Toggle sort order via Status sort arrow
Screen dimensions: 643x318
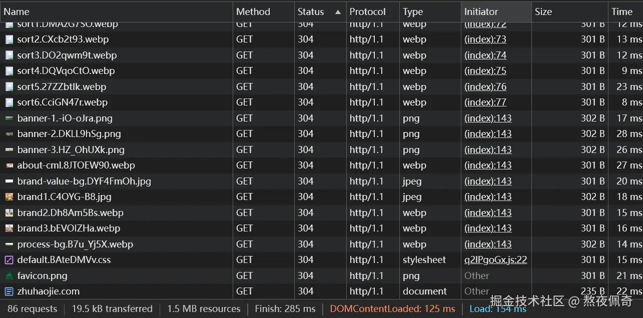338,11
